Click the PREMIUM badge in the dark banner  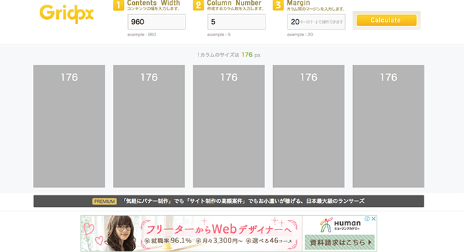[x=105, y=201]
